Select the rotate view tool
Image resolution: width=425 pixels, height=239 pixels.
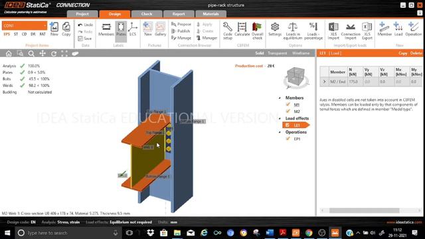tap(54, 53)
